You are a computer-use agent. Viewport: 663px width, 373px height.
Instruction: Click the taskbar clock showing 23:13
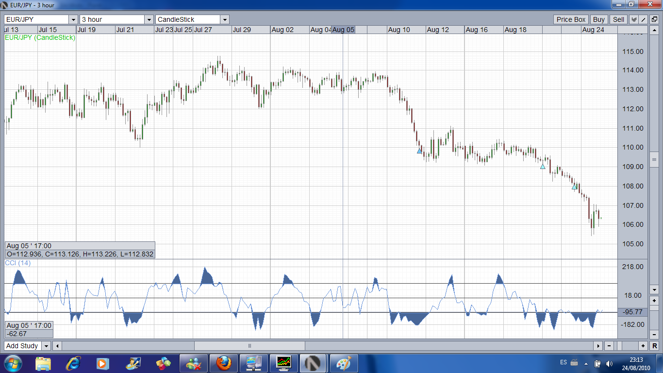[x=637, y=363]
